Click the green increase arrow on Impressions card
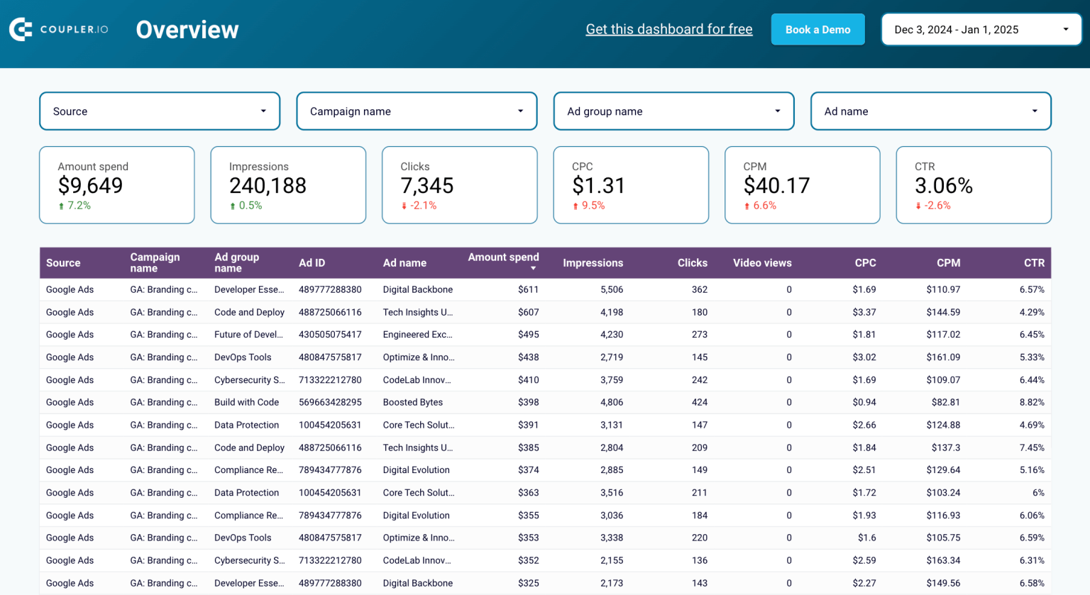The width and height of the screenshot is (1090, 595). coord(233,205)
